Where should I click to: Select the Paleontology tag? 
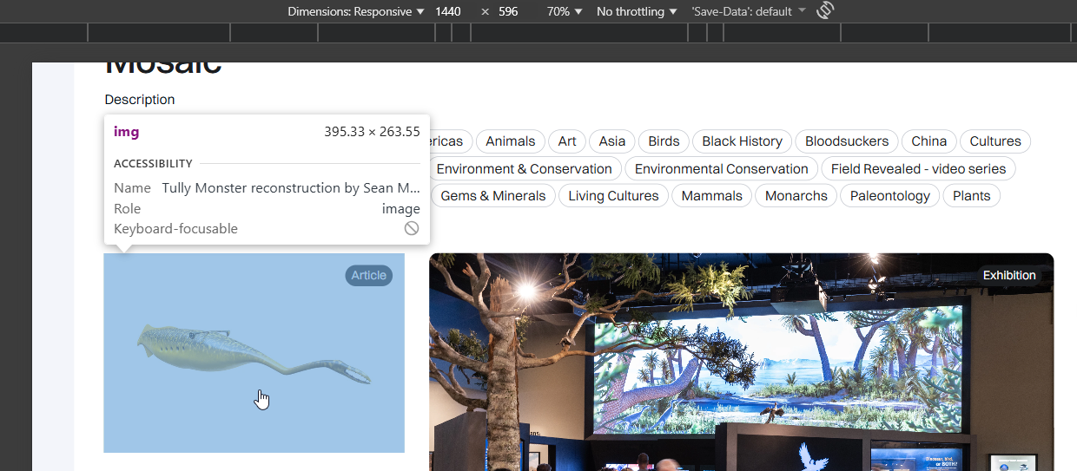[890, 196]
